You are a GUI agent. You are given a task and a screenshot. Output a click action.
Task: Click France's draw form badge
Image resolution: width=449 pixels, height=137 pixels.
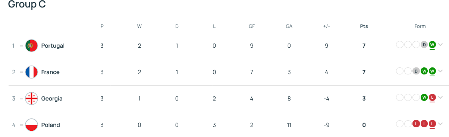click(x=416, y=71)
